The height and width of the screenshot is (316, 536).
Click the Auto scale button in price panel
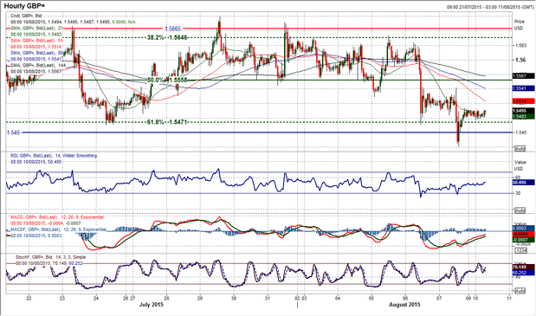point(520,149)
